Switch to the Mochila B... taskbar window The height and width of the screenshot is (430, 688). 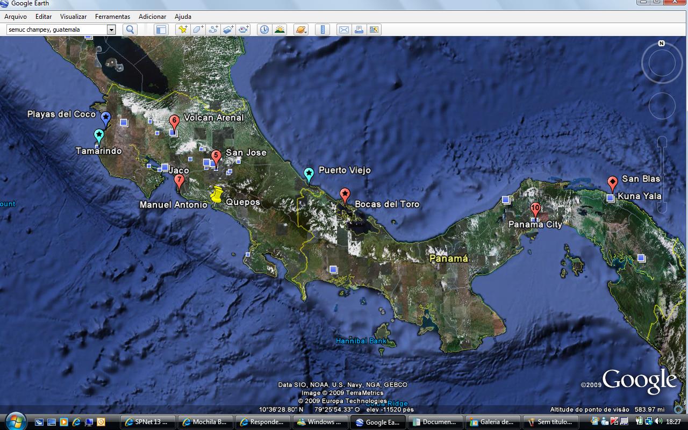coord(206,422)
